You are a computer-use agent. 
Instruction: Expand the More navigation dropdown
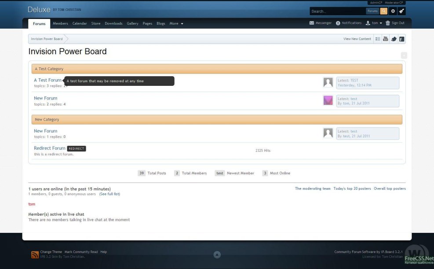176,23
